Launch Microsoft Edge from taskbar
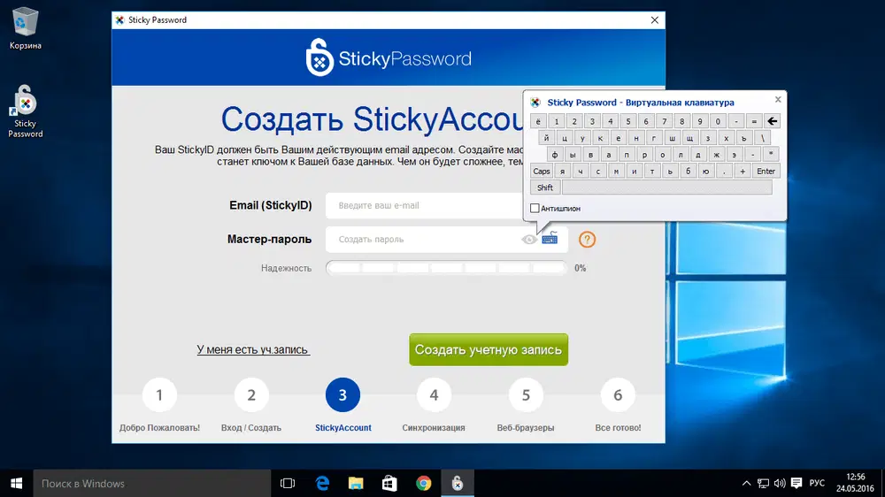This screenshot has height=497, width=885. pyautogui.click(x=322, y=484)
